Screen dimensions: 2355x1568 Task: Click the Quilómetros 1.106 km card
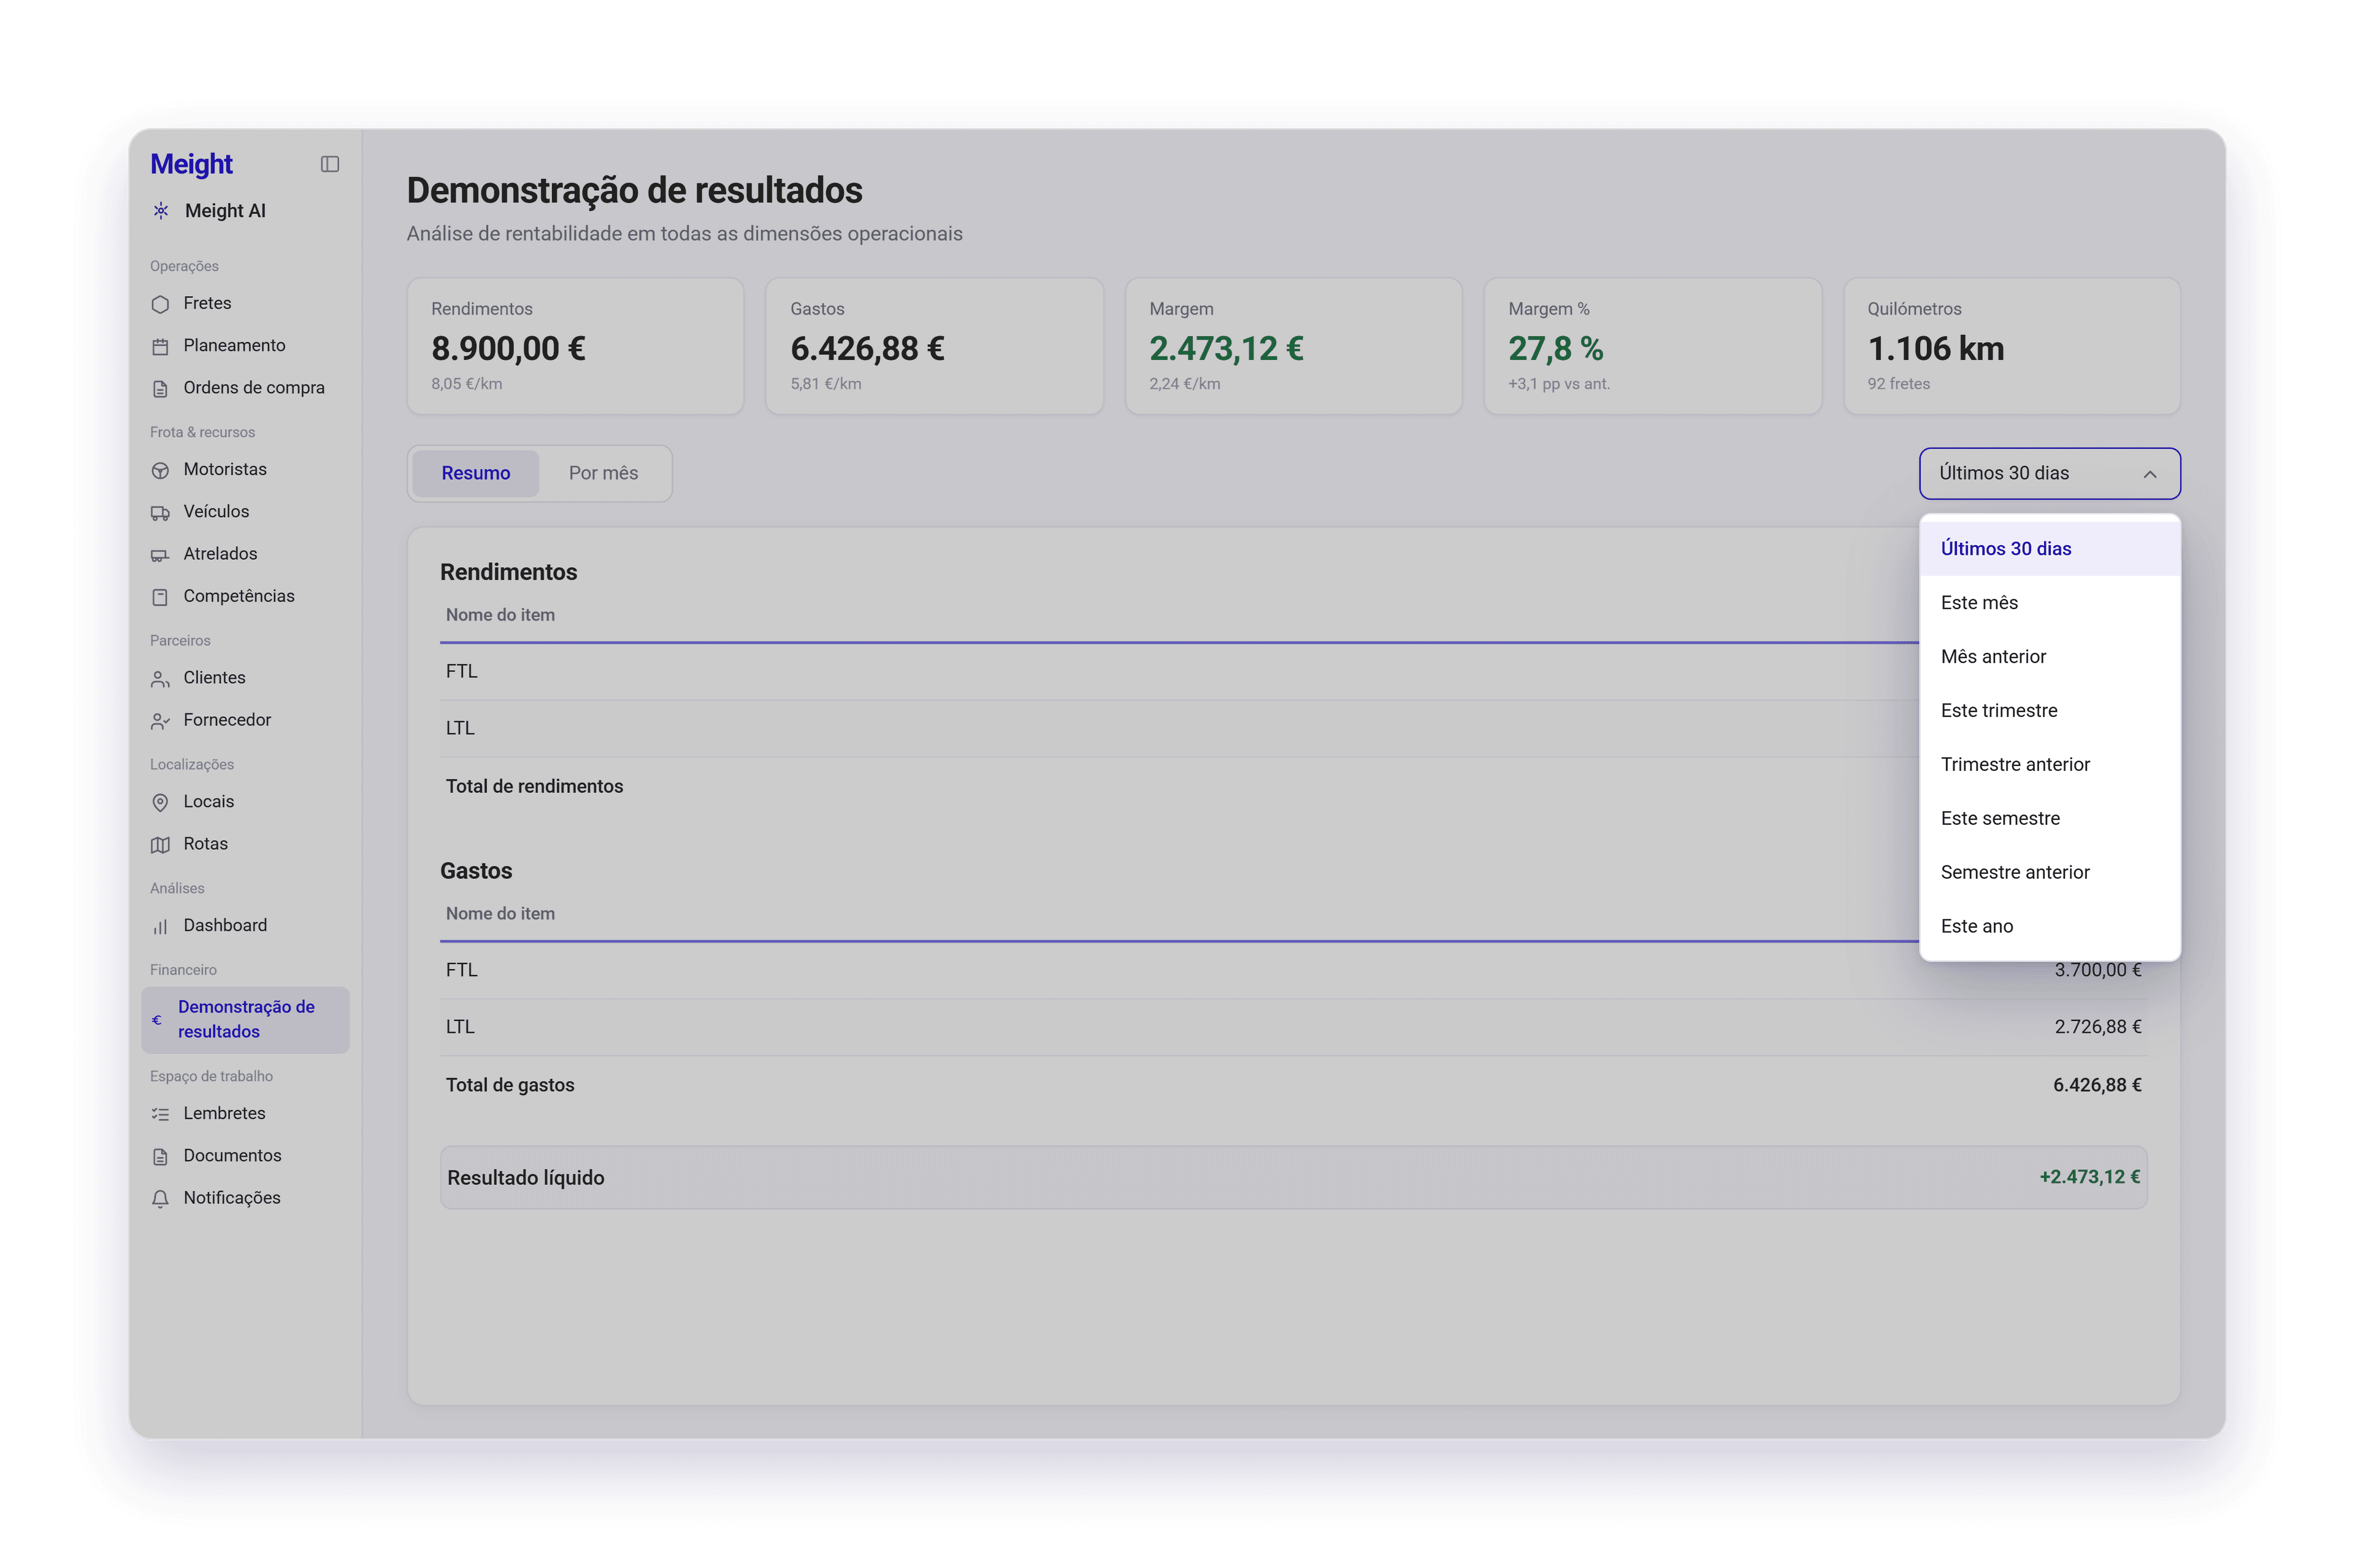(2012, 346)
